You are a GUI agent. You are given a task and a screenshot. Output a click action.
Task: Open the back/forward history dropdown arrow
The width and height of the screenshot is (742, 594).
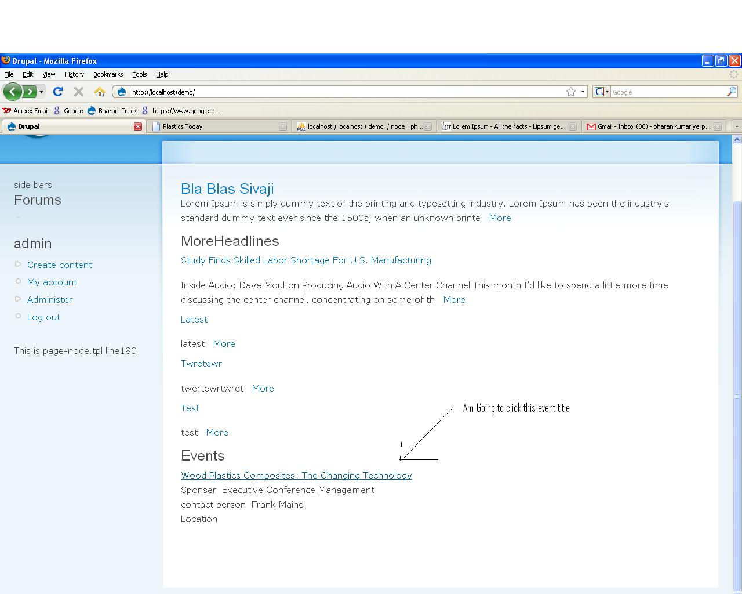click(x=41, y=92)
